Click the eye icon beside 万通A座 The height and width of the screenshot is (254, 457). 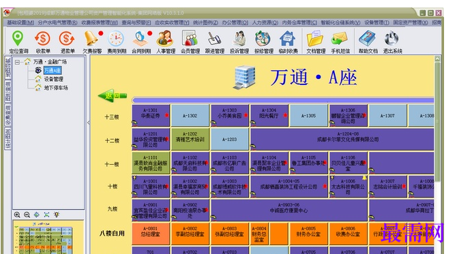click(38, 70)
